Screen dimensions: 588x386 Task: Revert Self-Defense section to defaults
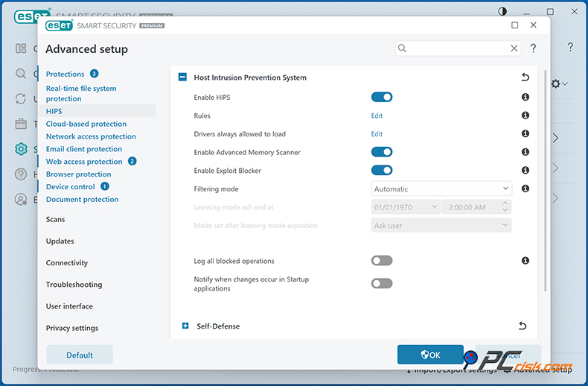pyautogui.click(x=523, y=326)
